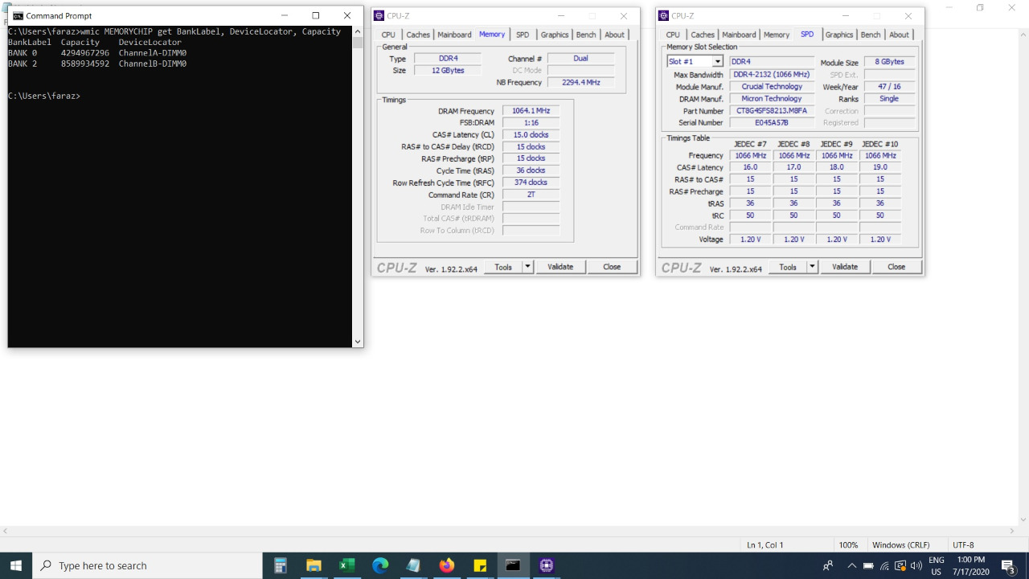1029x579 pixels.
Task: Open the Caches tab in Memory window
Action: (418, 35)
